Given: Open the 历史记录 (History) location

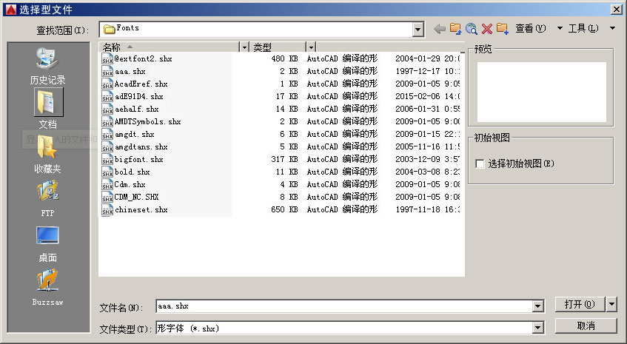Looking at the screenshot, I should tap(48, 65).
